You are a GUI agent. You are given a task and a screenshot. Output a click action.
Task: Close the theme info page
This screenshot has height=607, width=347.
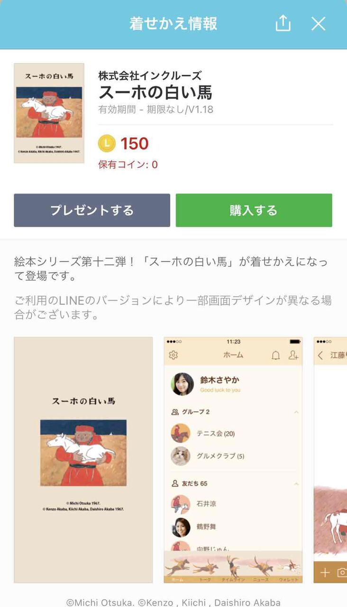click(318, 24)
